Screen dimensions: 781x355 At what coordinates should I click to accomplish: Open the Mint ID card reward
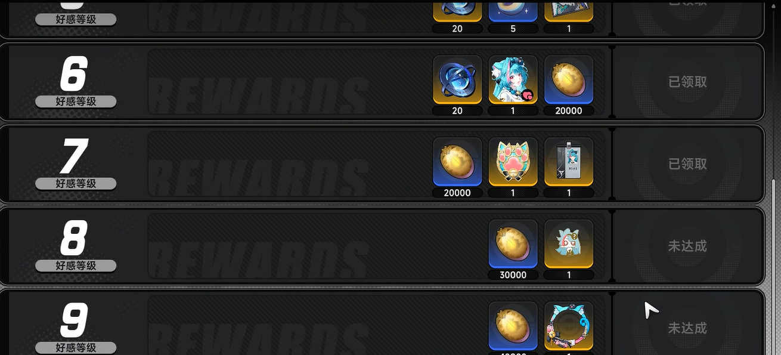[x=569, y=162]
